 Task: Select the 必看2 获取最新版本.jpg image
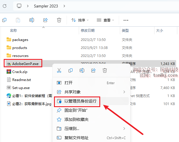pyautogui.click(x=32, y=104)
